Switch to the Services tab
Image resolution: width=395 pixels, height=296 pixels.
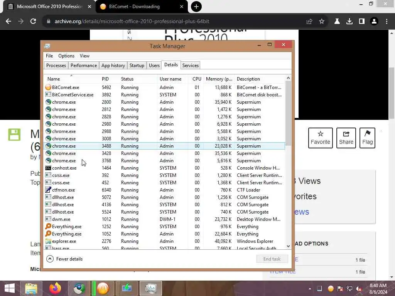pyautogui.click(x=191, y=66)
